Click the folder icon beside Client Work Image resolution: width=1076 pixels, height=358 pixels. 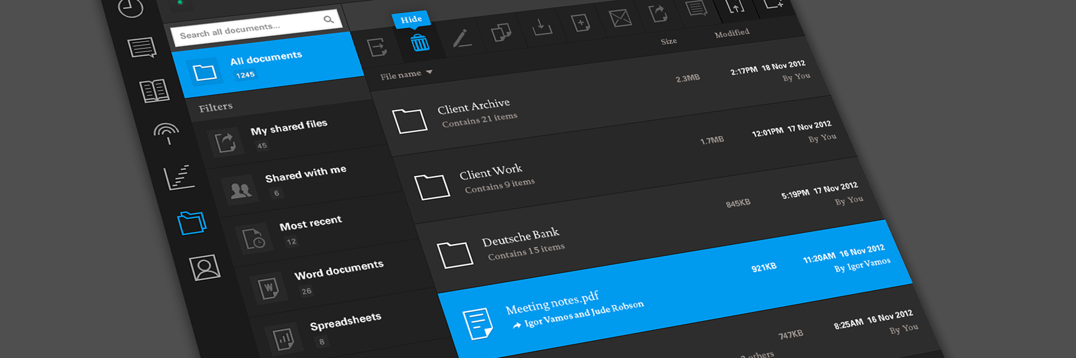click(432, 186)
